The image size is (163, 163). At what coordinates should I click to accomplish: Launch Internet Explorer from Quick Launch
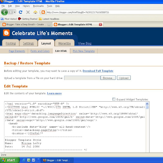click(x=24, y=160)
